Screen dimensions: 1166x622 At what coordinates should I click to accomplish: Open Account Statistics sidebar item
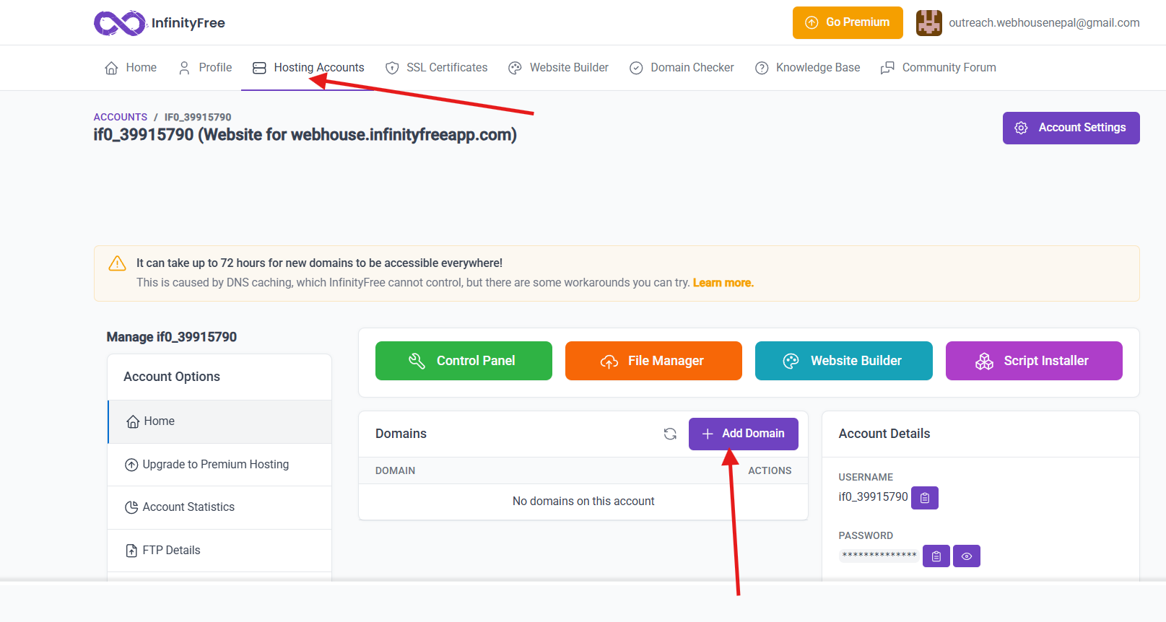coord(219,507)
